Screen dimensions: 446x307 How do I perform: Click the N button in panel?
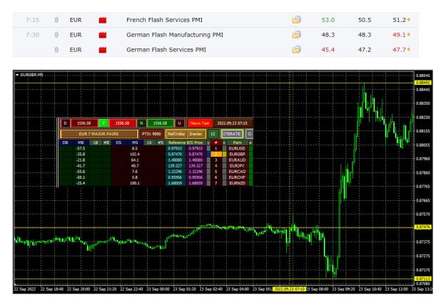pos(141,123)
